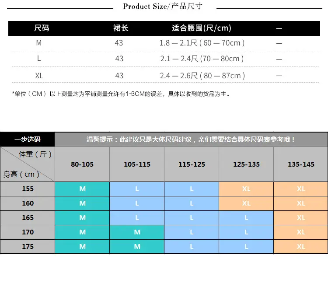328x283 pixels.
Task: Click the XL size row label
Action: (39, 76)
